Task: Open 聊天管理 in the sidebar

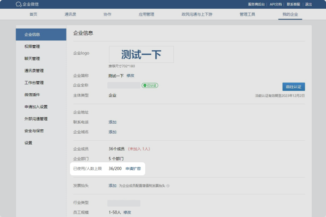Action: click(32, 59)
